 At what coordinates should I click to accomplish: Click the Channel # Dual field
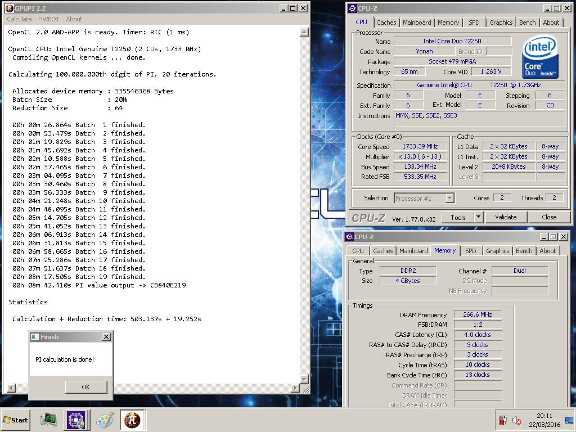click(x=520, y=271)
